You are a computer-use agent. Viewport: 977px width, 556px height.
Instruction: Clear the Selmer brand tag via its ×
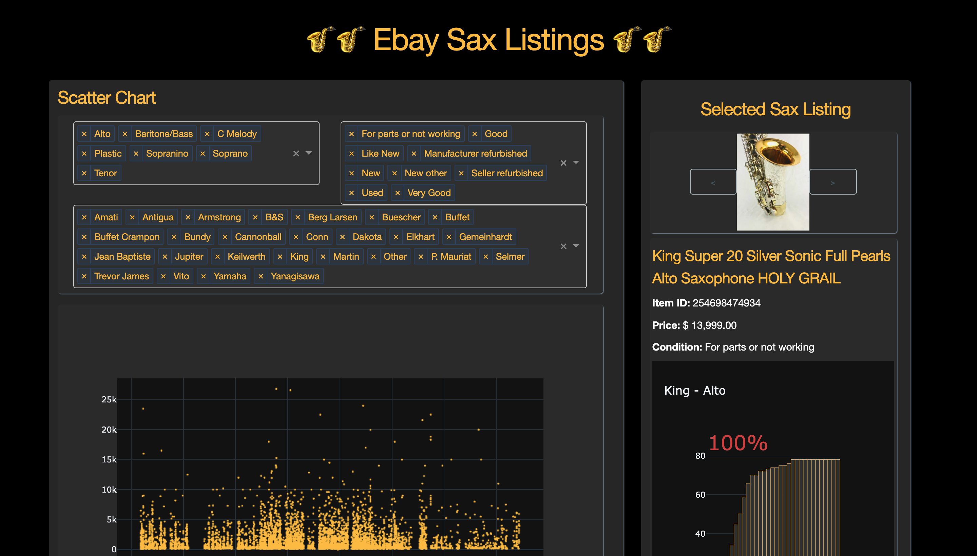pos(486,256)
